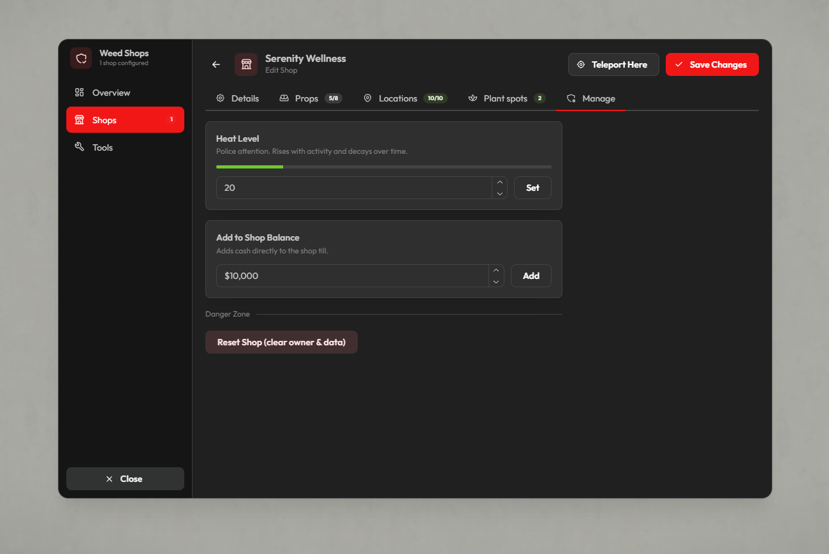Increase shop balance amount with up arrow
Screen dimensions: 829x554
click(x=496, y=270)
